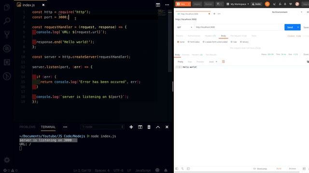Show errors and warnings count in status bar
309x173 pixels.
coord(10,171)
